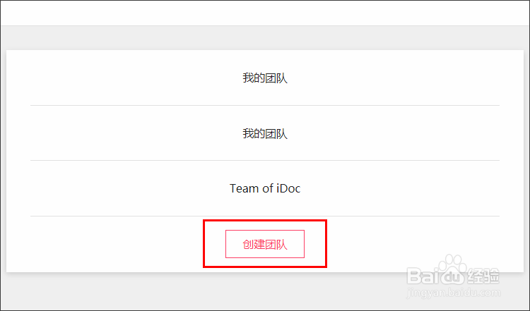Open the Team of iDoc team
530x311 pixels.
point(265,188)
